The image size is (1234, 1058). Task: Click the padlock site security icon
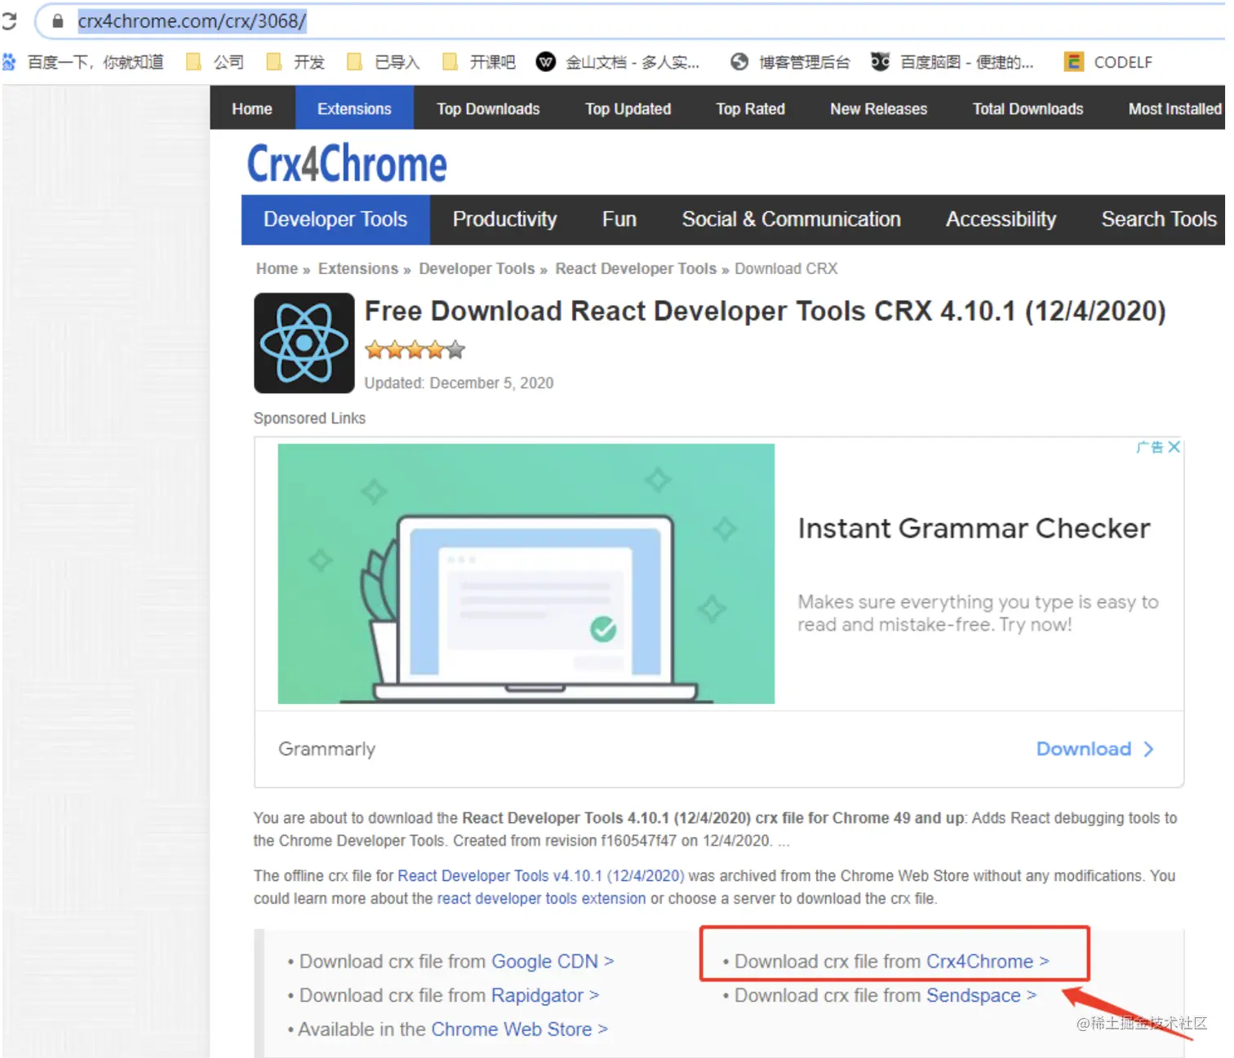pyautogui.click(x=57, y=21)
